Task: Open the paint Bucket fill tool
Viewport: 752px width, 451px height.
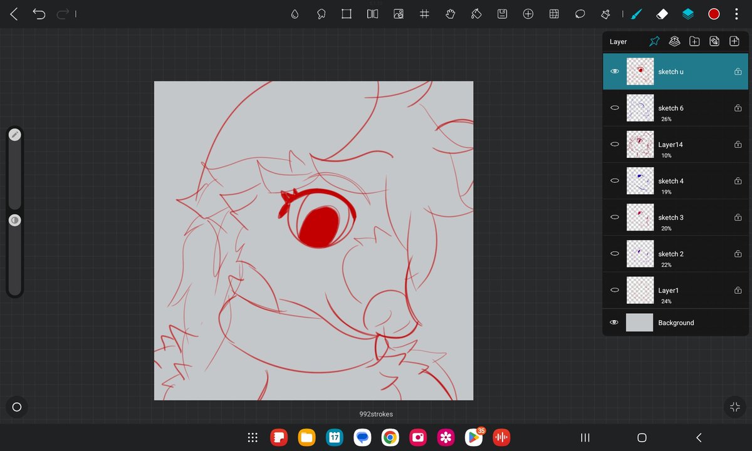Action: coord(476,14)
